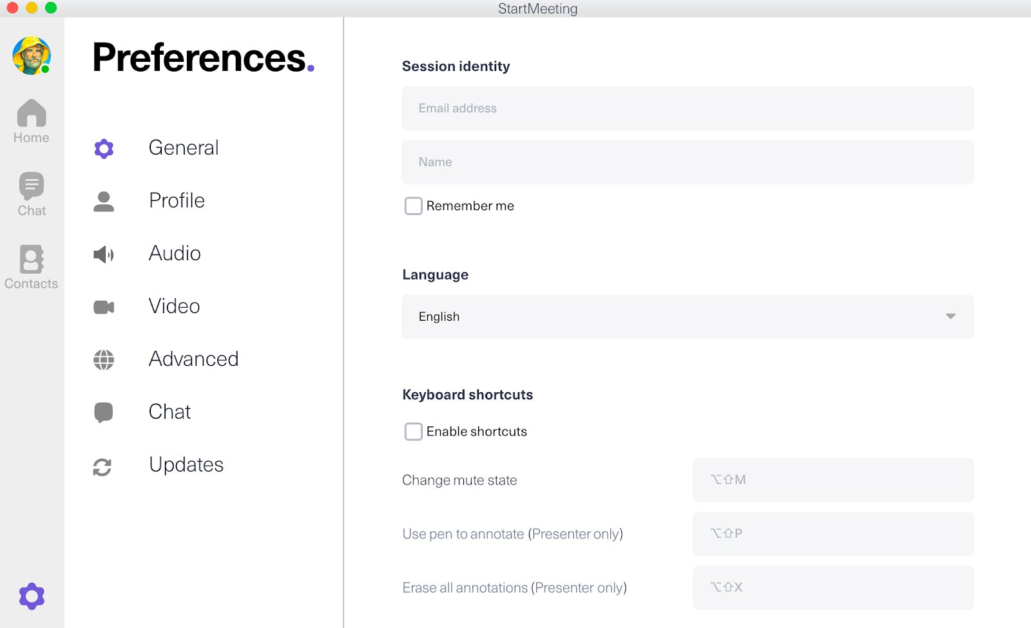Click the Email address input field

687,108
